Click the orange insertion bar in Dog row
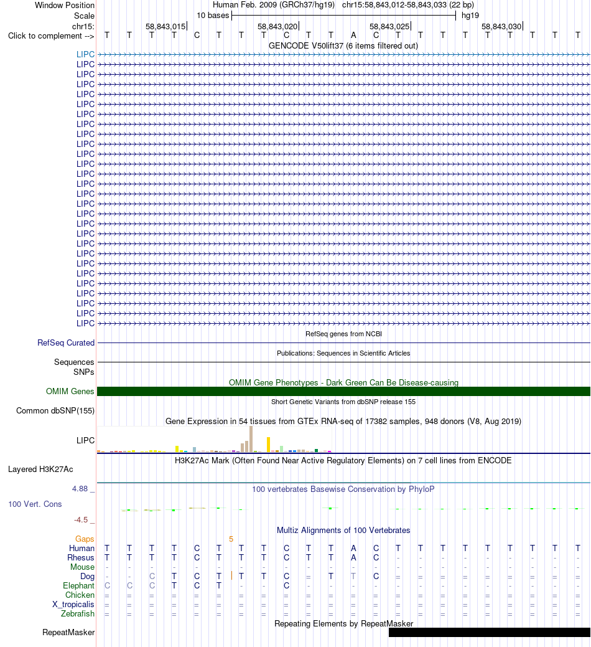 (x=231, y=575)
